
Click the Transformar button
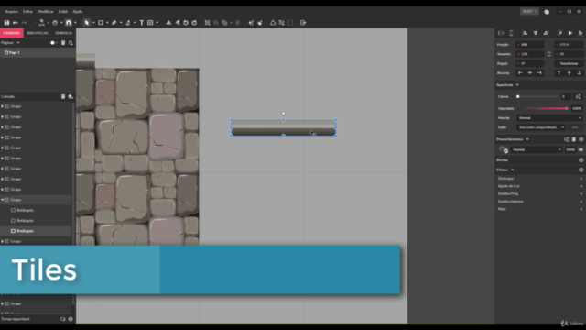click(569, 63)
